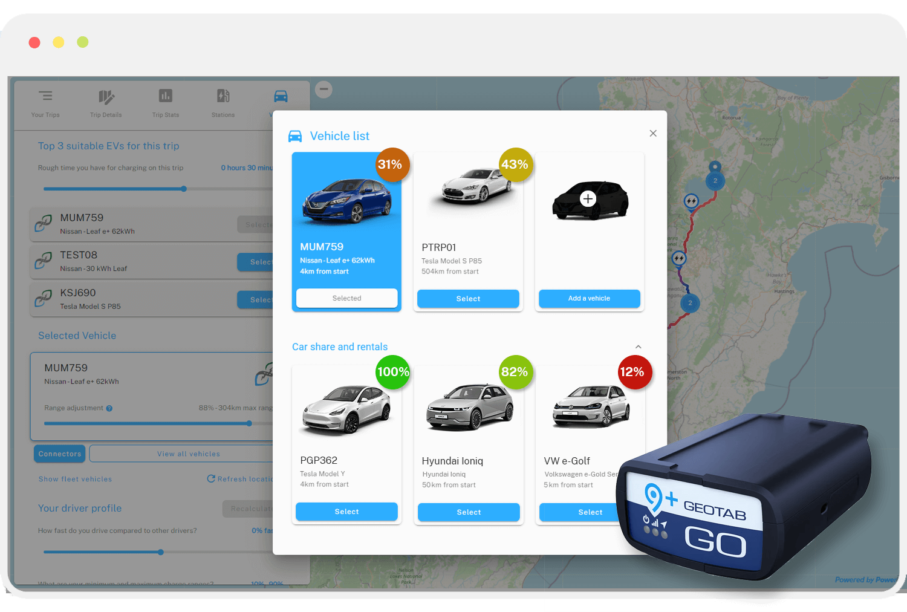The height and width of the screenshot is (612, 907).
Task: Select the PGP362 Tesla Model Y
Action: [x=346, y=512]
